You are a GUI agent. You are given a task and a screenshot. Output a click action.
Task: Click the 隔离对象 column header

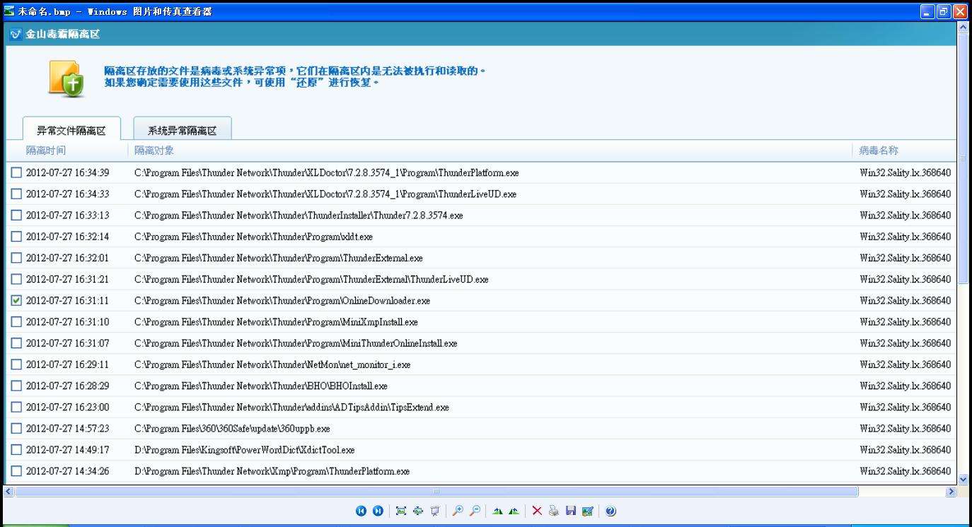[x=154, y=150]
